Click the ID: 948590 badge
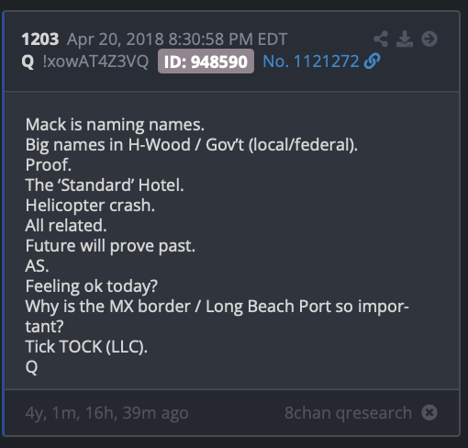This screenshot has height=448, width=468. (206, 62)
